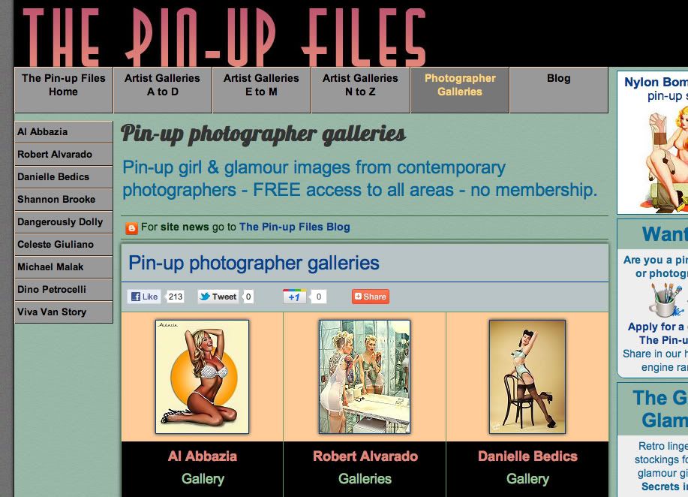Viewport: 688px width, 497px height.
Task: Select Dangerously Dolly in the sidebar
Action: point(64,222)
